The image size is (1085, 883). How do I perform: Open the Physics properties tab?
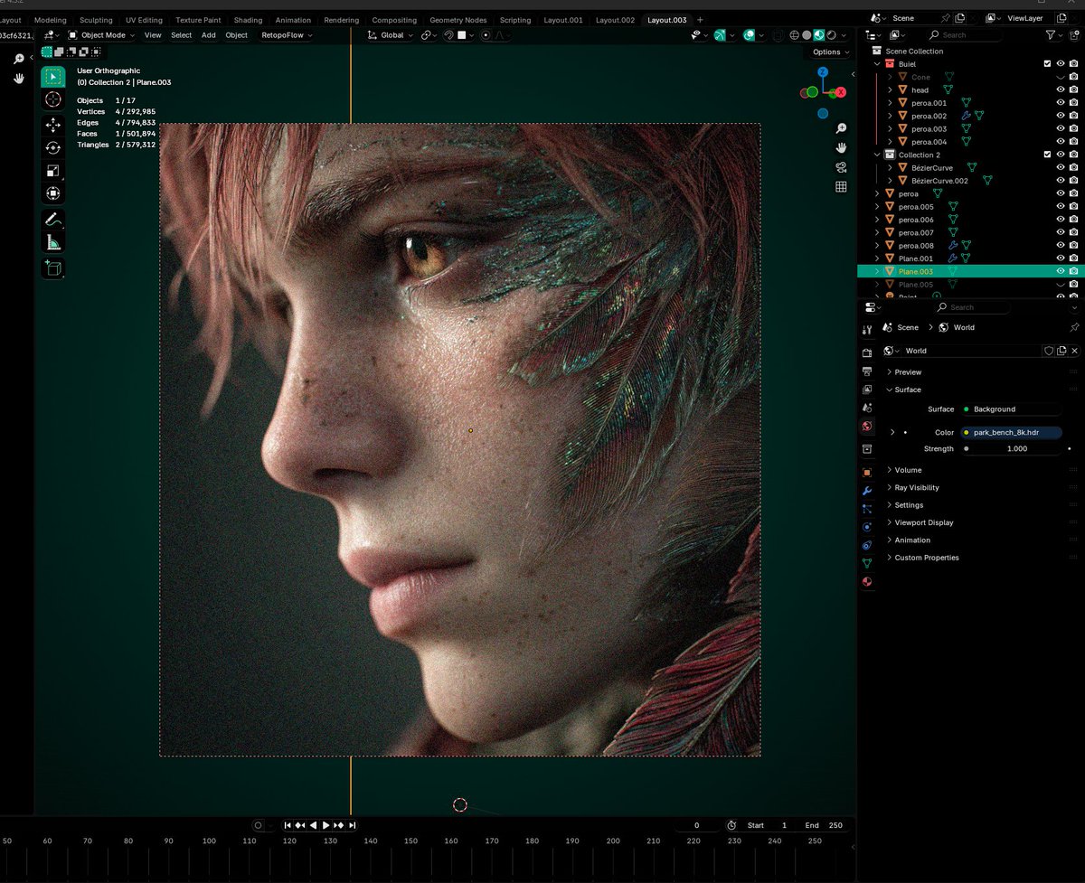[867, 527]
